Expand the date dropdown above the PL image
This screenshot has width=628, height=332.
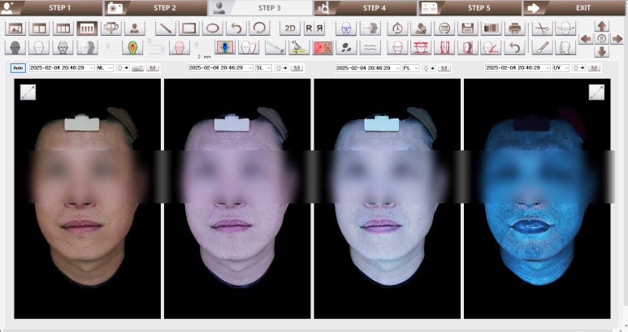click(x=396, y=68)
